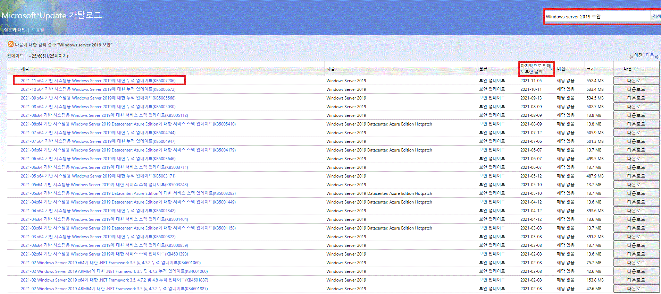
Task: Click the results count 업데이트: 1 - 25 text
Action: click(37, 56)
